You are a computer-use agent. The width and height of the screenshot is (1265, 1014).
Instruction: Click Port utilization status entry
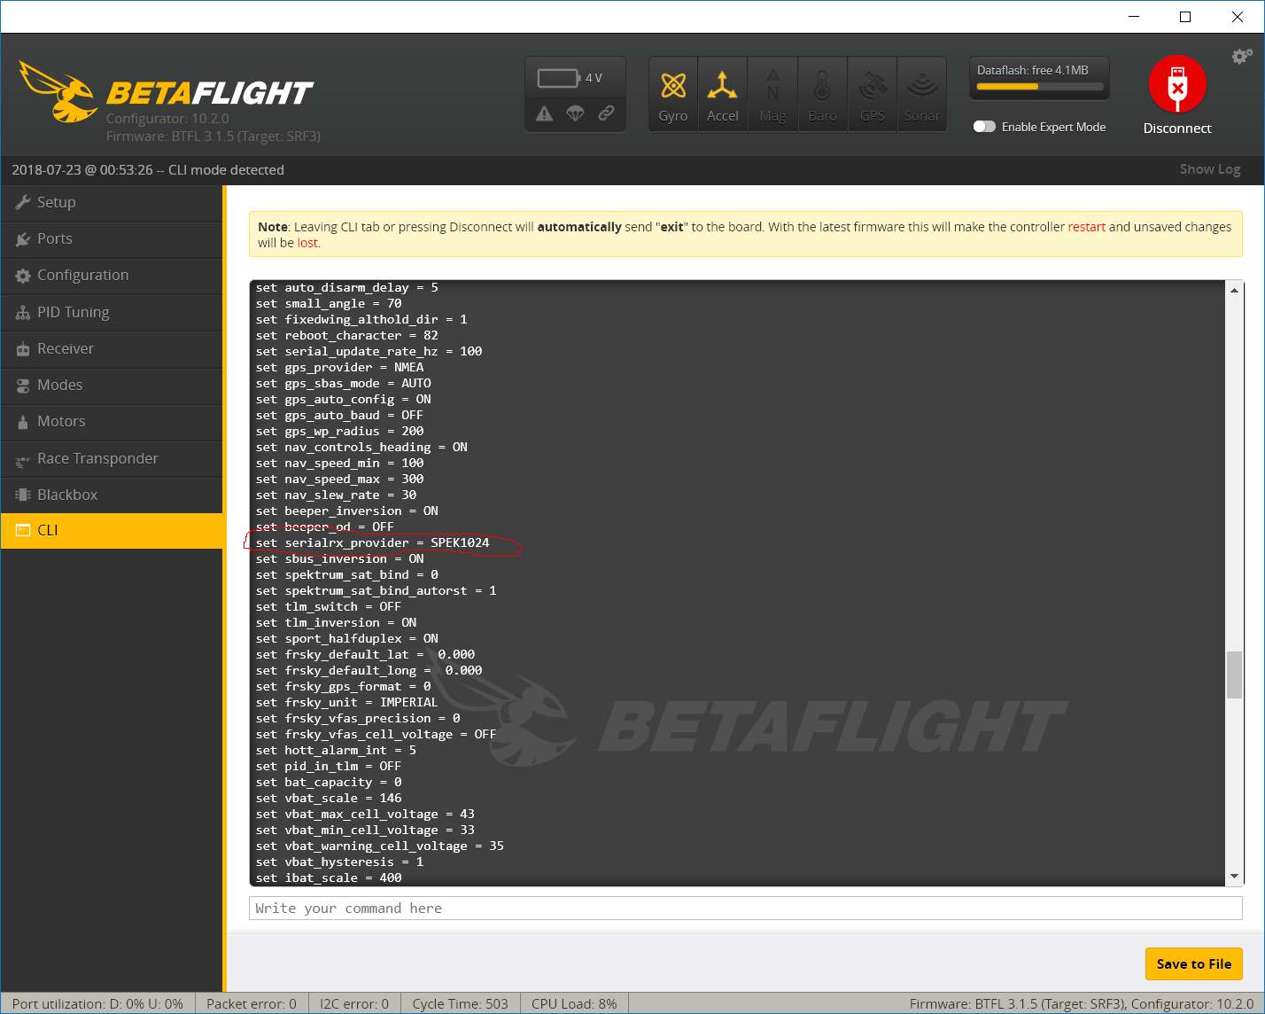[97, 1003]
